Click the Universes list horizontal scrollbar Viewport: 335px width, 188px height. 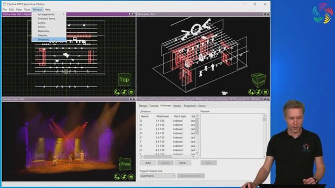(167, 157)
